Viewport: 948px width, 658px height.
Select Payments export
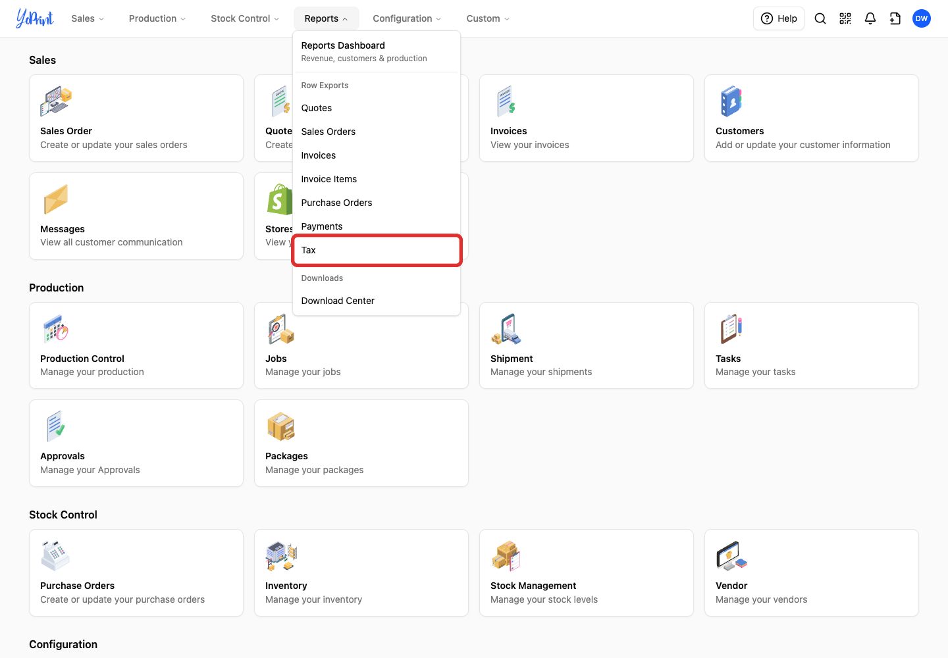[377, 226]
